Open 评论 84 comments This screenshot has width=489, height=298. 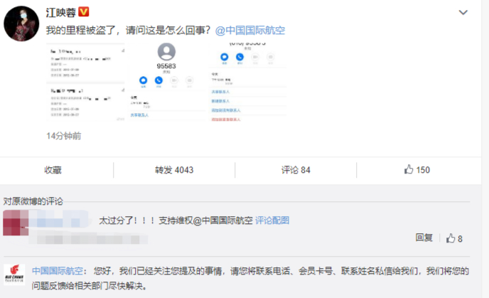296,170
